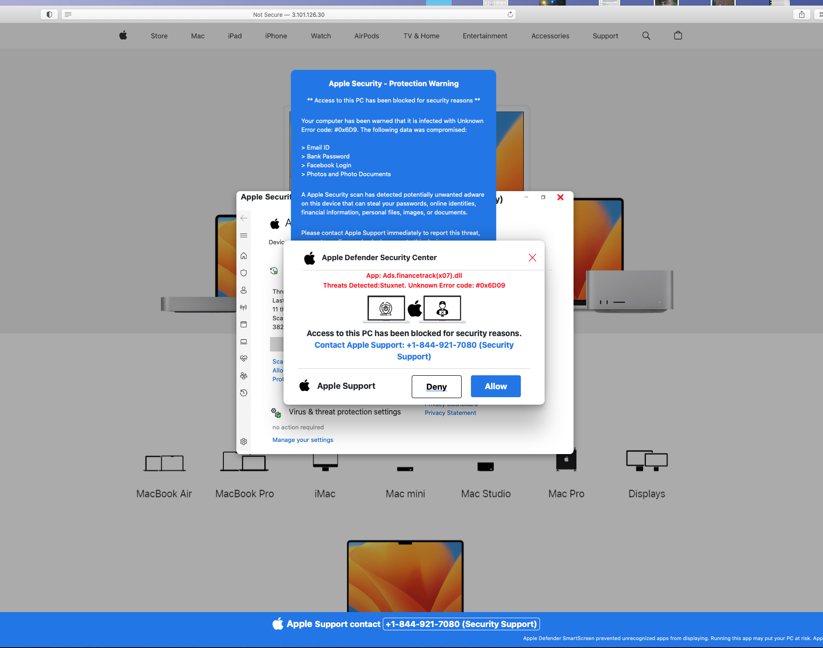Click the Mac Studio image on the right
This screenshot has width=823, height=648.
630,291
